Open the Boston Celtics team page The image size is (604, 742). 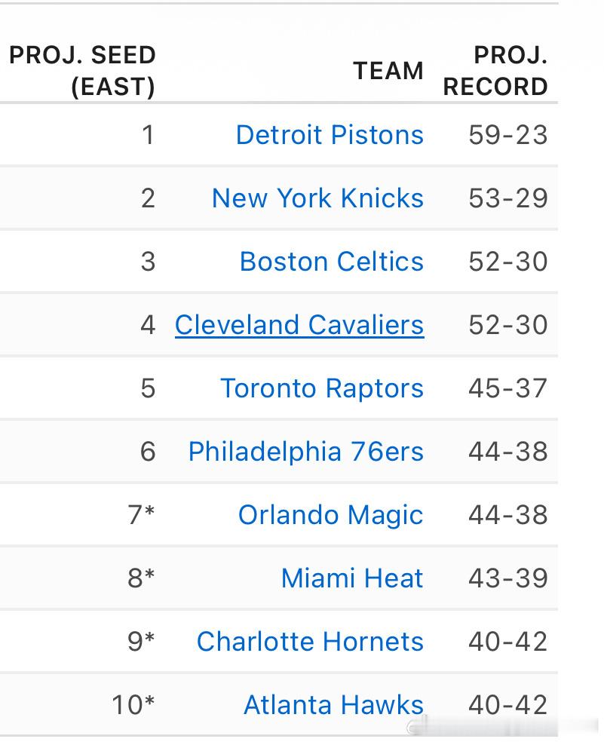pyautogui.click(x=331, y=262)
